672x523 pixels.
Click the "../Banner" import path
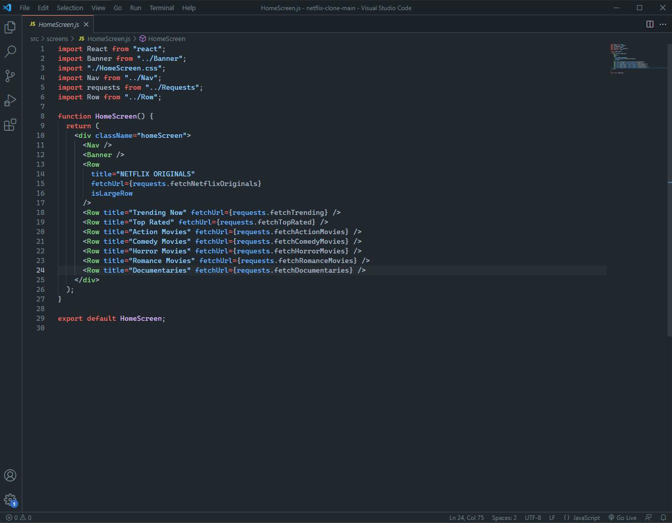point(159,58)
